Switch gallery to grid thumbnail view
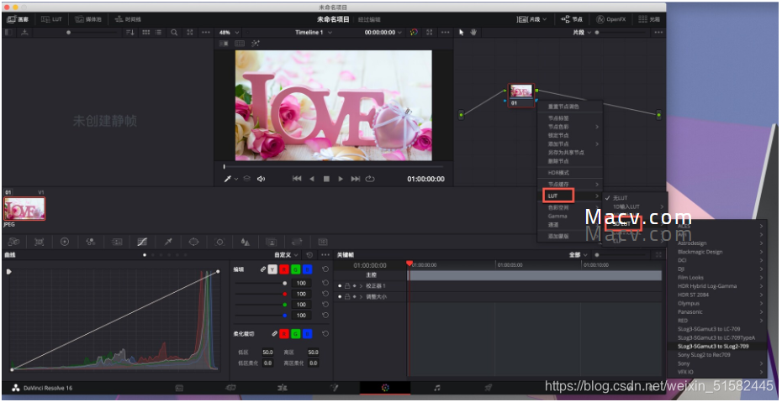The width and height of the screenshot is (782, 402). (146, 33)
